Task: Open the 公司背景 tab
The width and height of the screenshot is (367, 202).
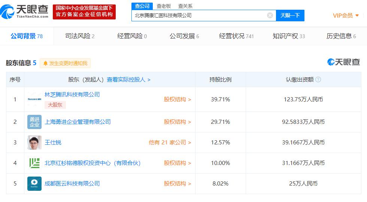Action: tap(27, 36)
